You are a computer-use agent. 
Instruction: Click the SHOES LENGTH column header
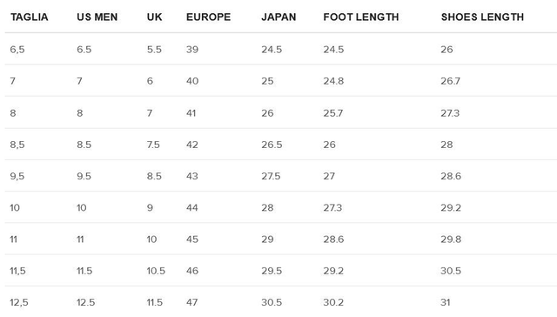pyautogui.click(x=482, y=17)
